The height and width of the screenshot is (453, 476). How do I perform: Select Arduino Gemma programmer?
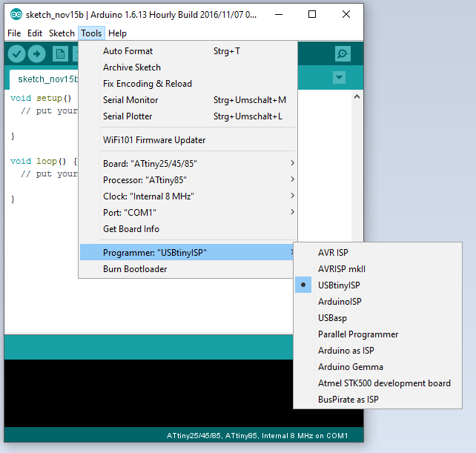377,367
